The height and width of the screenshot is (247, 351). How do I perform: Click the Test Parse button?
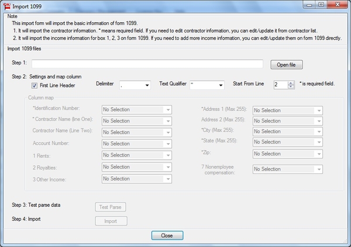[111, 207]
